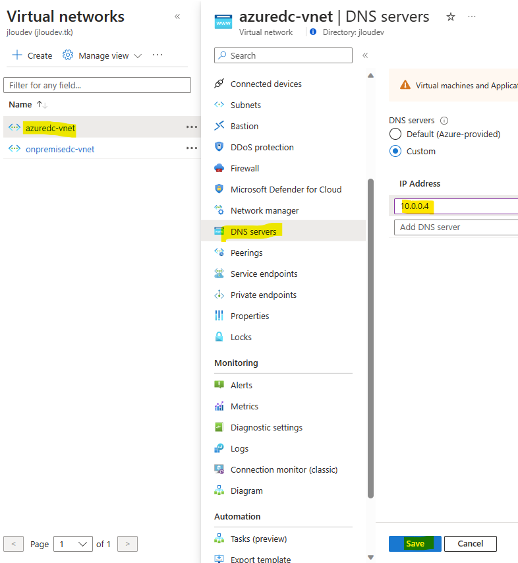Click the Microsoft Defender for Cloud shield icon

click(x=219, y=189)
